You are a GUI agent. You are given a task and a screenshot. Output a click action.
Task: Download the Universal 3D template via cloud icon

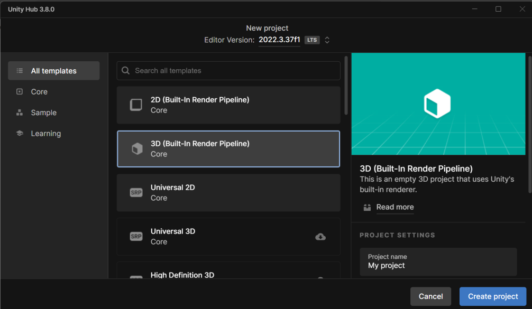click(x=320, y=237)
